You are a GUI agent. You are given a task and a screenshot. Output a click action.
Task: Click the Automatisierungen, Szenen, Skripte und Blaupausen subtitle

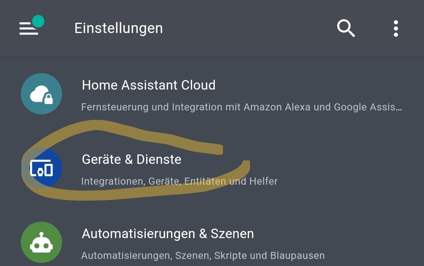click(x=203, y=256)
